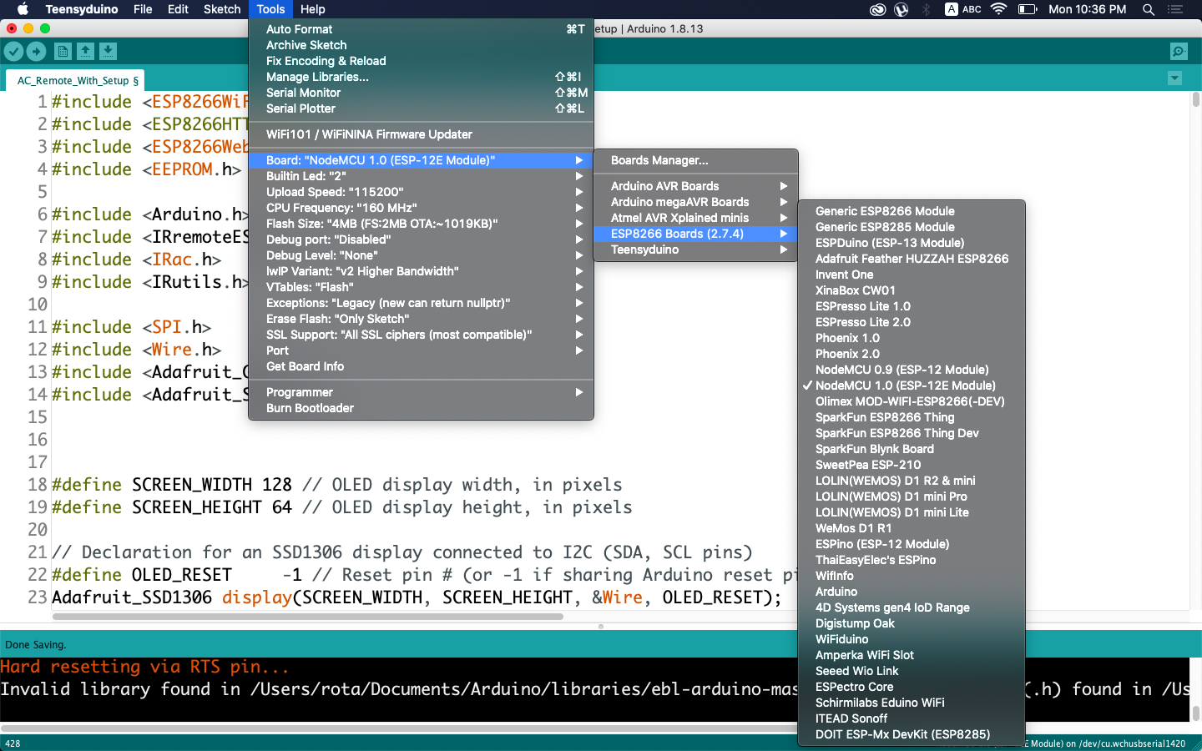Screen dimensions: 1202x751
Task: Select LOLIN(WEMOS) D1 mini Pro board
Action: pyautogui.click(x=912, y=496)
